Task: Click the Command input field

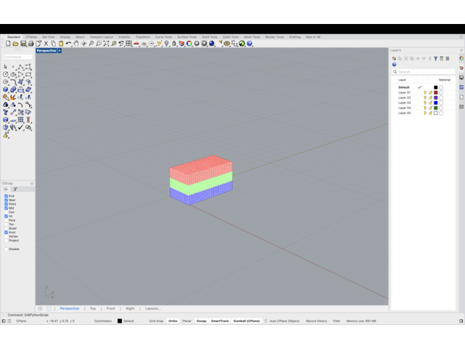Action: 17,57
